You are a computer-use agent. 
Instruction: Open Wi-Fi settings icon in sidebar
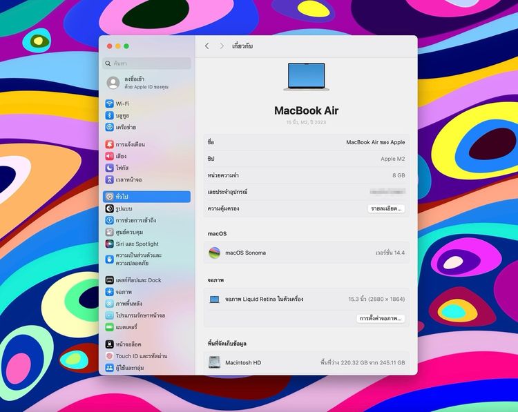(x=109, y=104)
